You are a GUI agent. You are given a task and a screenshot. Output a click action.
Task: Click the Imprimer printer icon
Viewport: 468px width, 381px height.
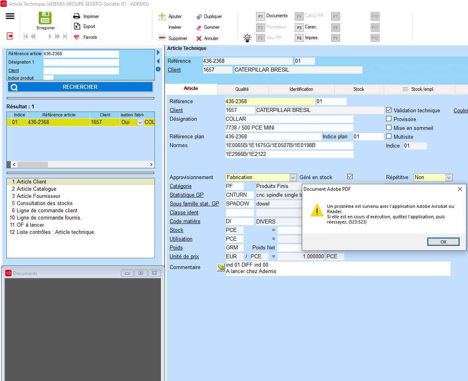click(77, 16)
